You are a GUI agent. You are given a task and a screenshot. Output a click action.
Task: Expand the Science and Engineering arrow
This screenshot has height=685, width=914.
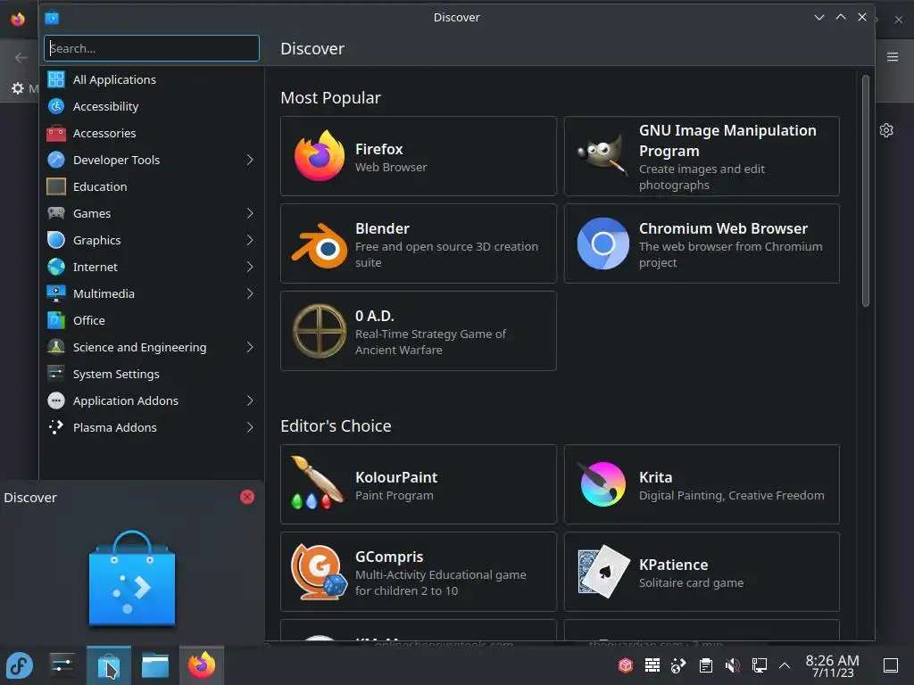(x=250, y=347)
